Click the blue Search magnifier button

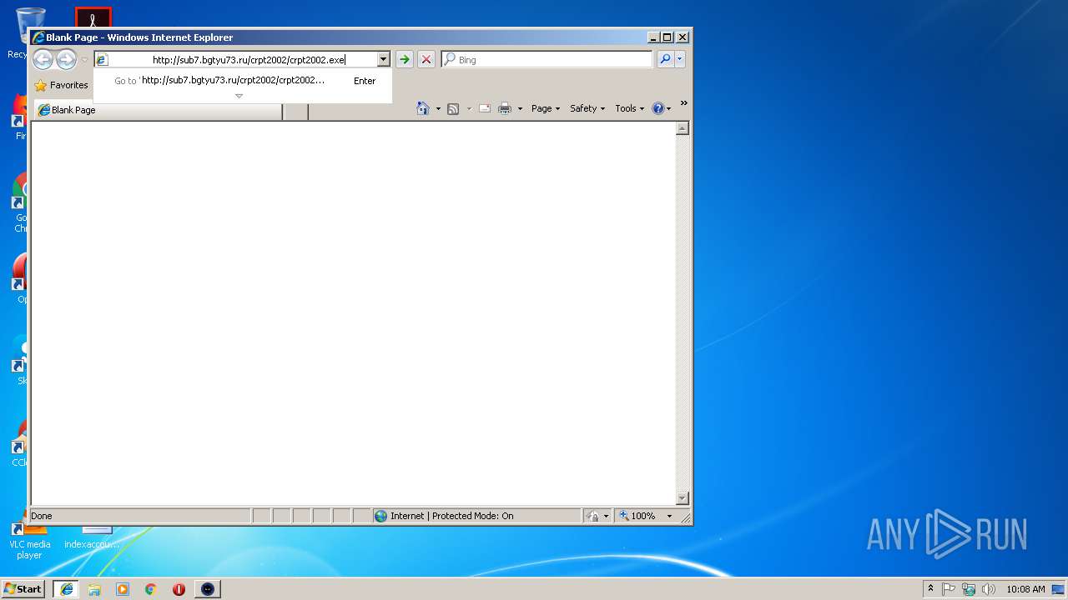[x=665, y=59]
